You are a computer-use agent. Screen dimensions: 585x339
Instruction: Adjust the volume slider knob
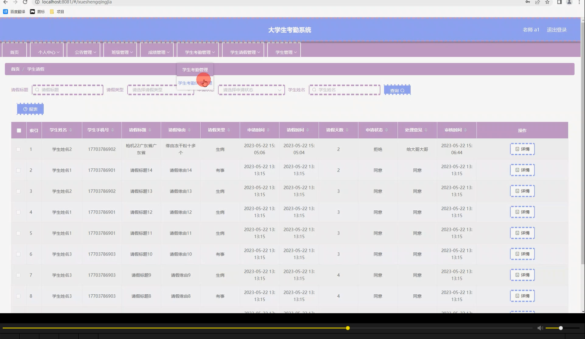point(561,328)
